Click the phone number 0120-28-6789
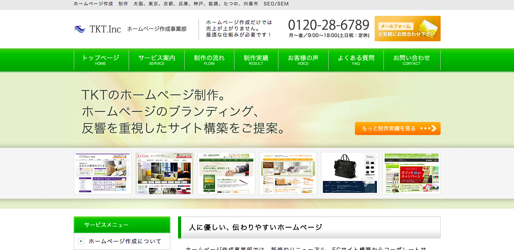Screen dimensions: 514x250 click(329, 25)
